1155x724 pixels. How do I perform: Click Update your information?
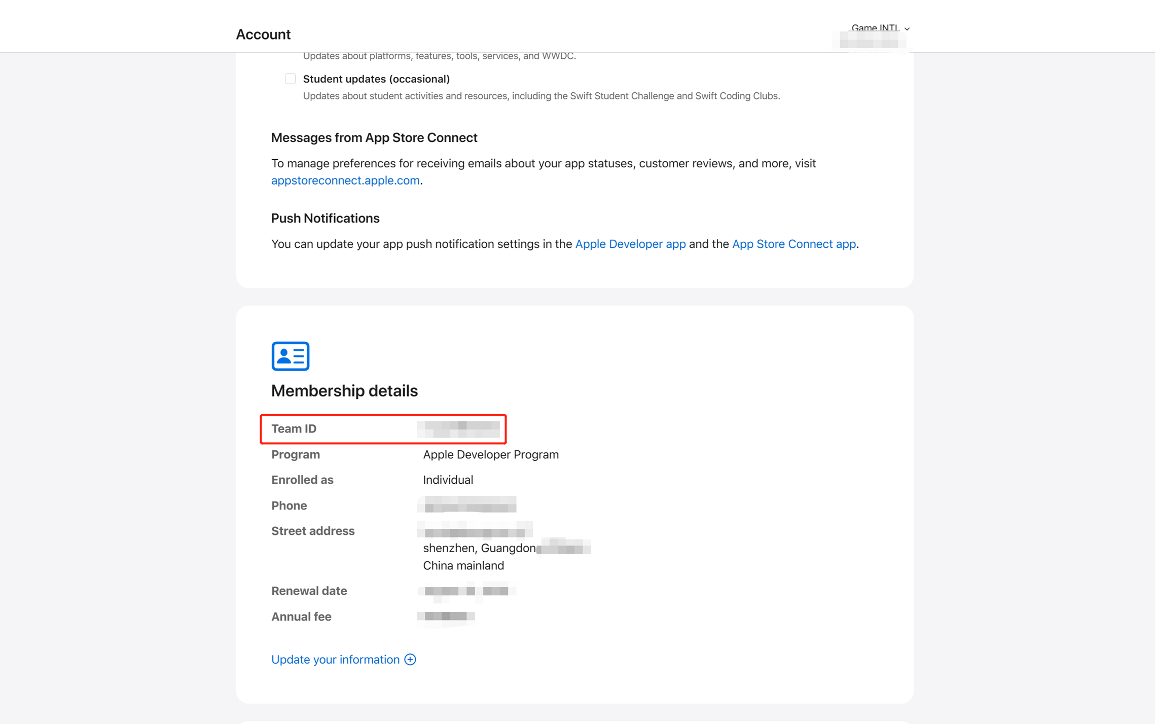point(335,659)
